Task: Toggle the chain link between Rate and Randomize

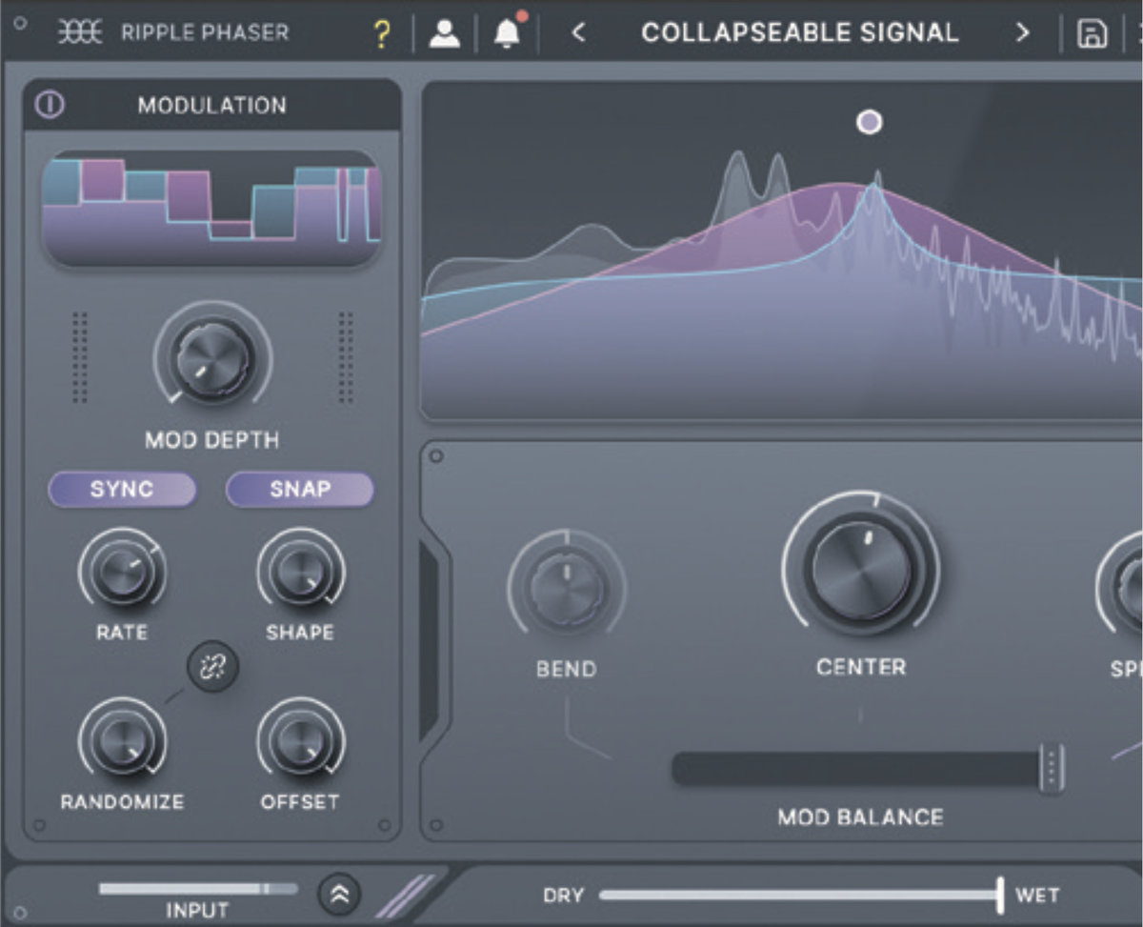Action: 211,667
